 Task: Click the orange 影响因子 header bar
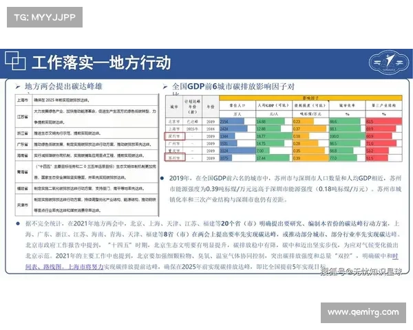[310, 98]
